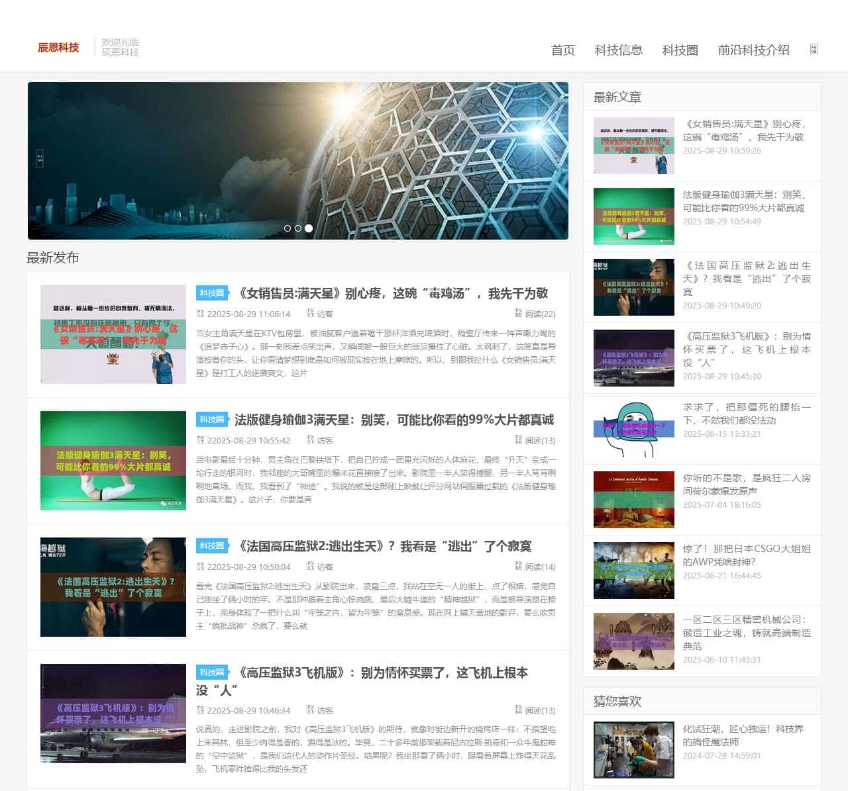Open the 科技信息 navigation menu
This screenshot has height=791, width=848.
click(618, 50)
